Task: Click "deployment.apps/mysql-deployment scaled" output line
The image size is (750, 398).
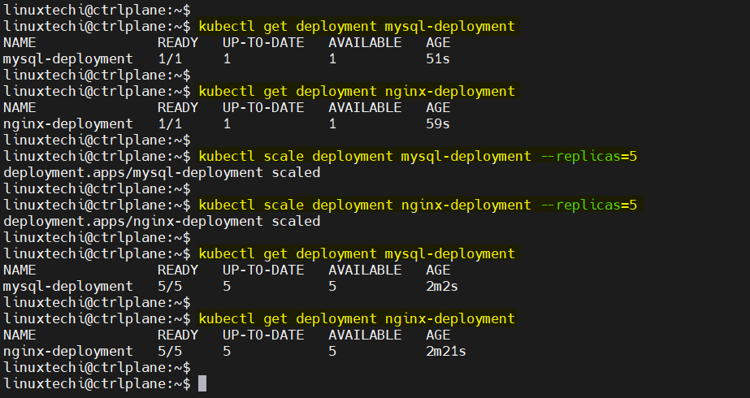Action: pos(162,173)
